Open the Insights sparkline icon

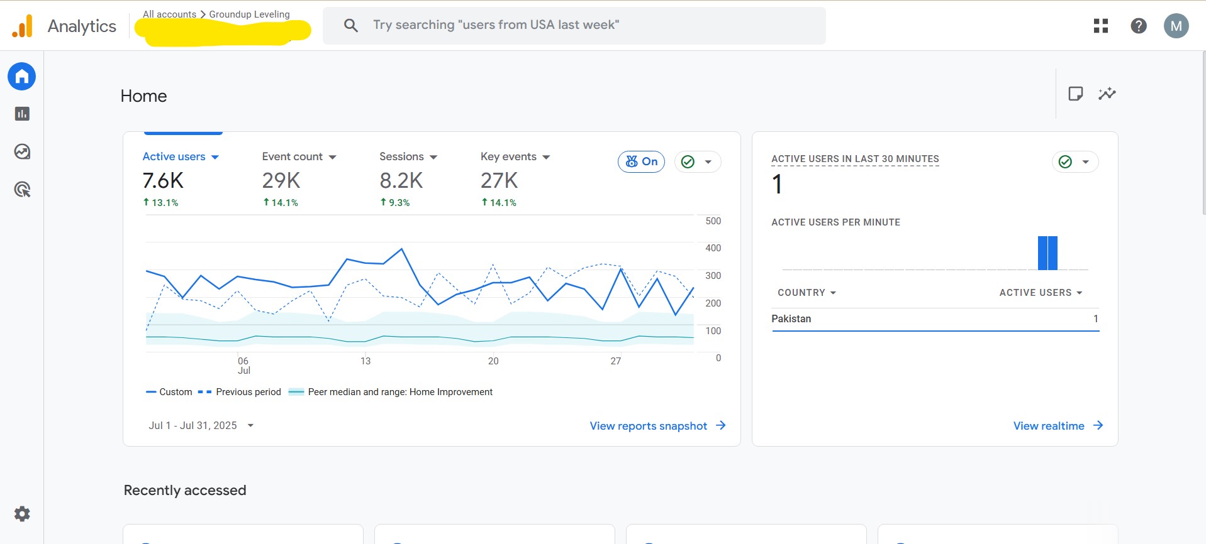(x=1107, y=94)
